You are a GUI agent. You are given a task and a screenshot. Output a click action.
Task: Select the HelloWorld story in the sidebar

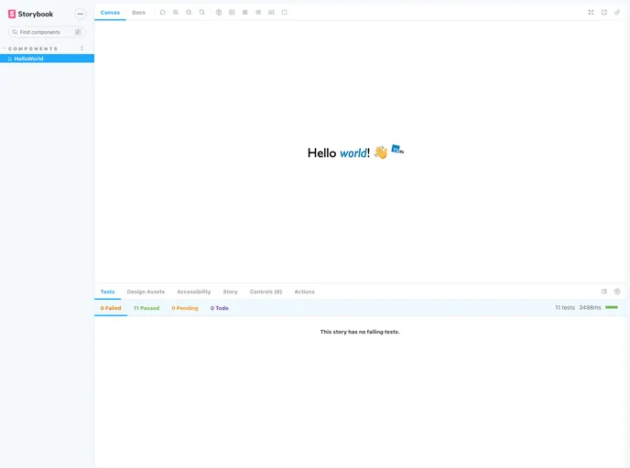tap(28, 58)
